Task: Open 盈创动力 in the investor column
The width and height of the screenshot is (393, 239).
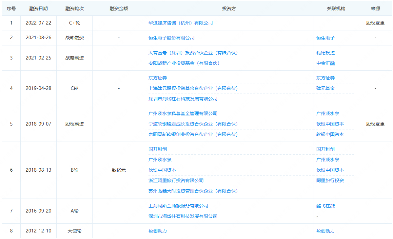Action: click(x=158, y=231)
